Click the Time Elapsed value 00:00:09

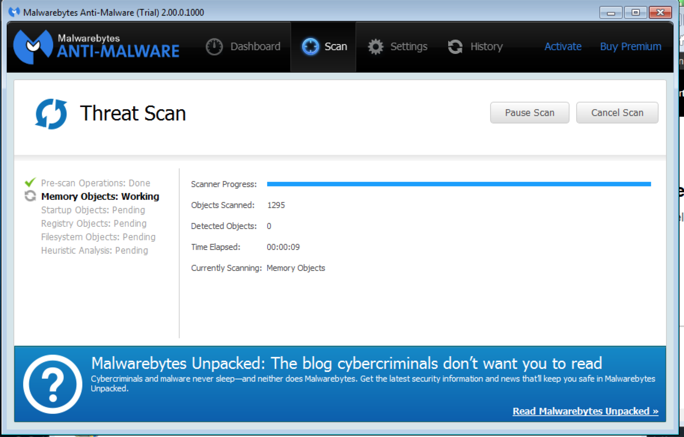point(283,247)
